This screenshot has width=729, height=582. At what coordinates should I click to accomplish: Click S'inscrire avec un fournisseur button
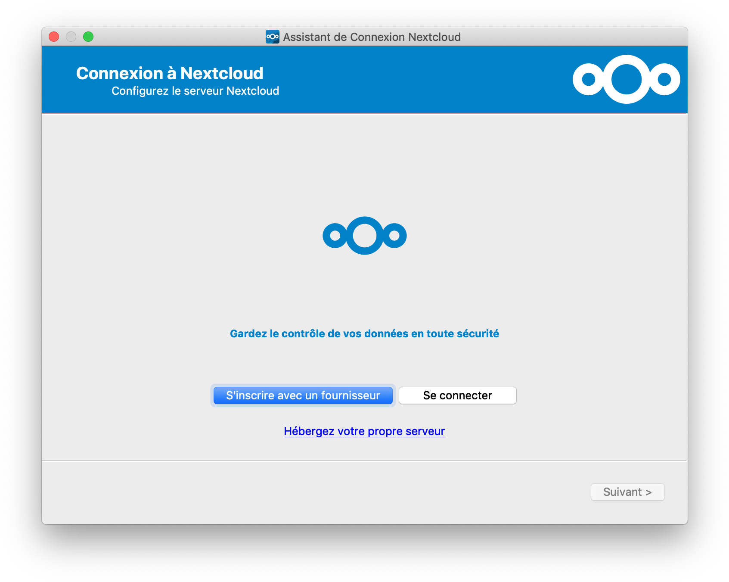[303, 395]
